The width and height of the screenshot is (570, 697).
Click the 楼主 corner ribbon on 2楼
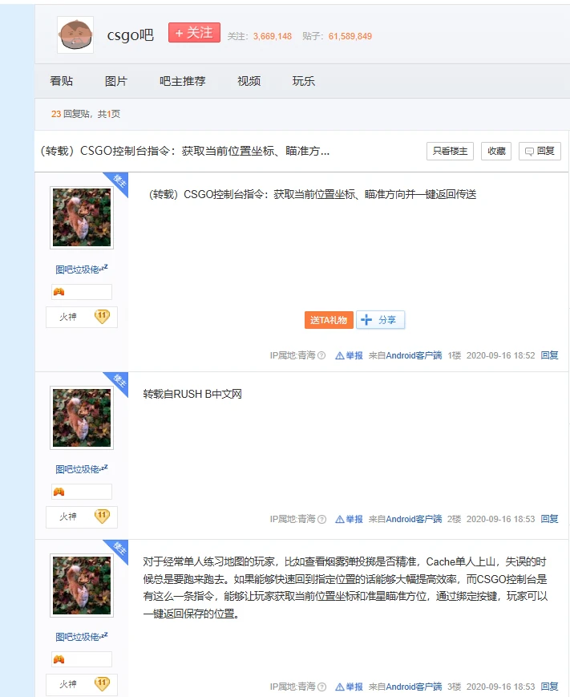click(118, 382)
